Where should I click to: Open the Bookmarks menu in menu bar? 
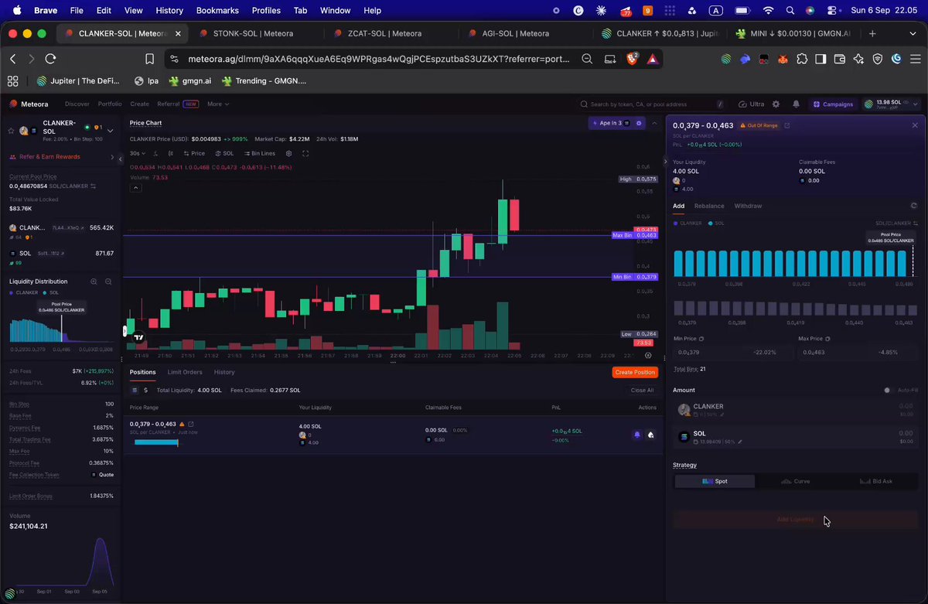217,11
